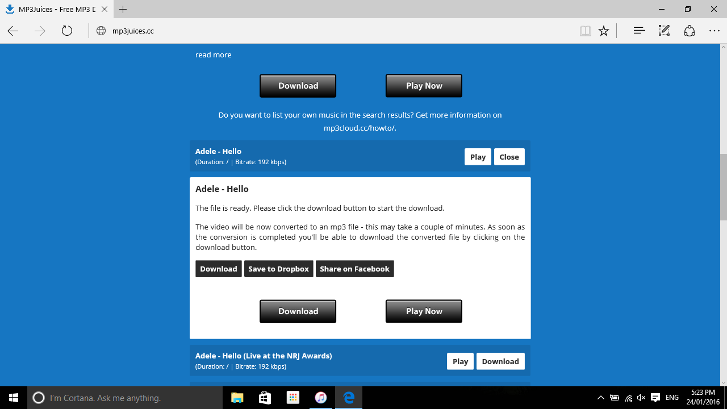Add this page to favorites with star icon

pyautogui.click(x=604, y=31)
